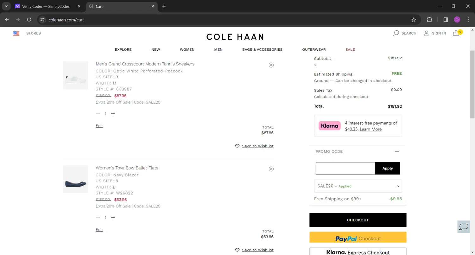
Task: Click the Apply promo button
Action: coord(388,169)
